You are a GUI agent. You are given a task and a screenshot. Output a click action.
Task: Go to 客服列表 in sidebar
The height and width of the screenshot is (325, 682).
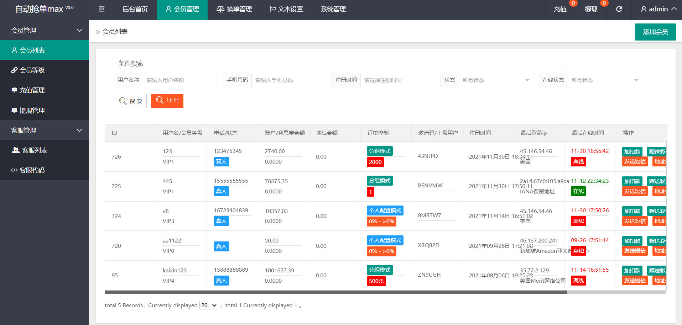pyautogui.click(x=35, y=150)
